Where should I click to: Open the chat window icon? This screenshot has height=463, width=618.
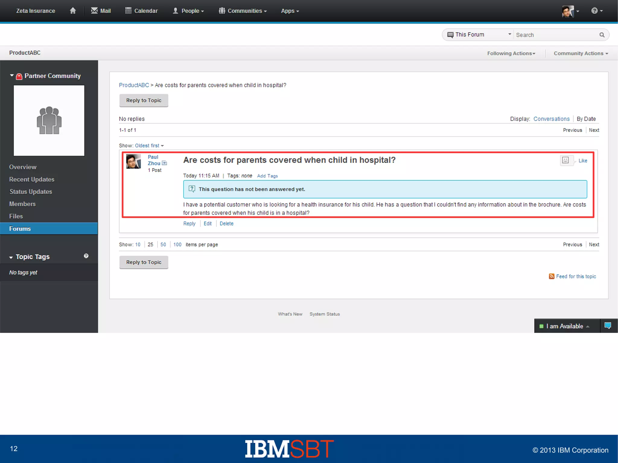(x=608, y=326)
